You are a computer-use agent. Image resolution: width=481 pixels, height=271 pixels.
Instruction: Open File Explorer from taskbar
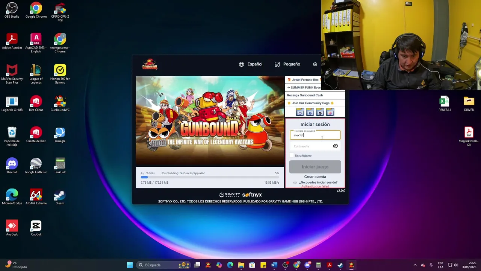click(x=241, y=265)
